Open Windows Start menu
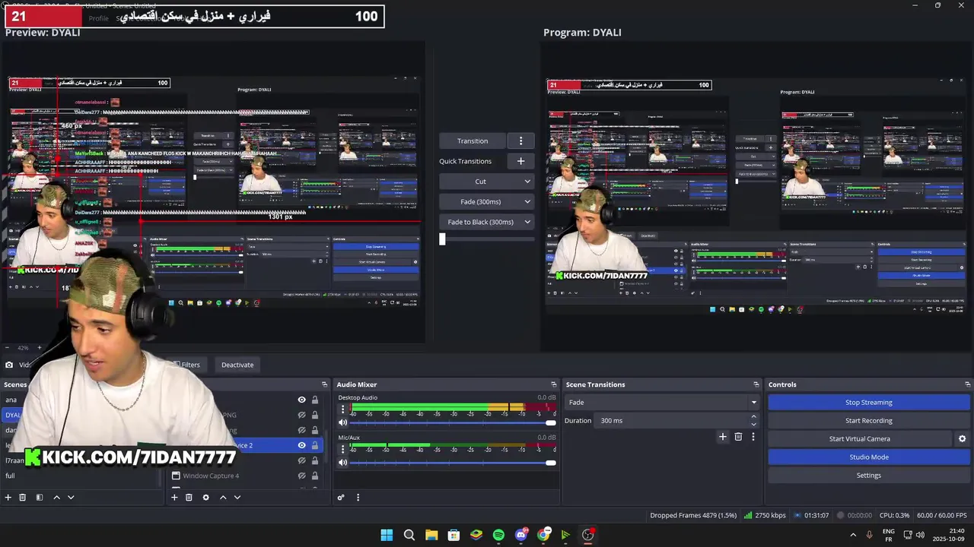 (x=387, y=535)
